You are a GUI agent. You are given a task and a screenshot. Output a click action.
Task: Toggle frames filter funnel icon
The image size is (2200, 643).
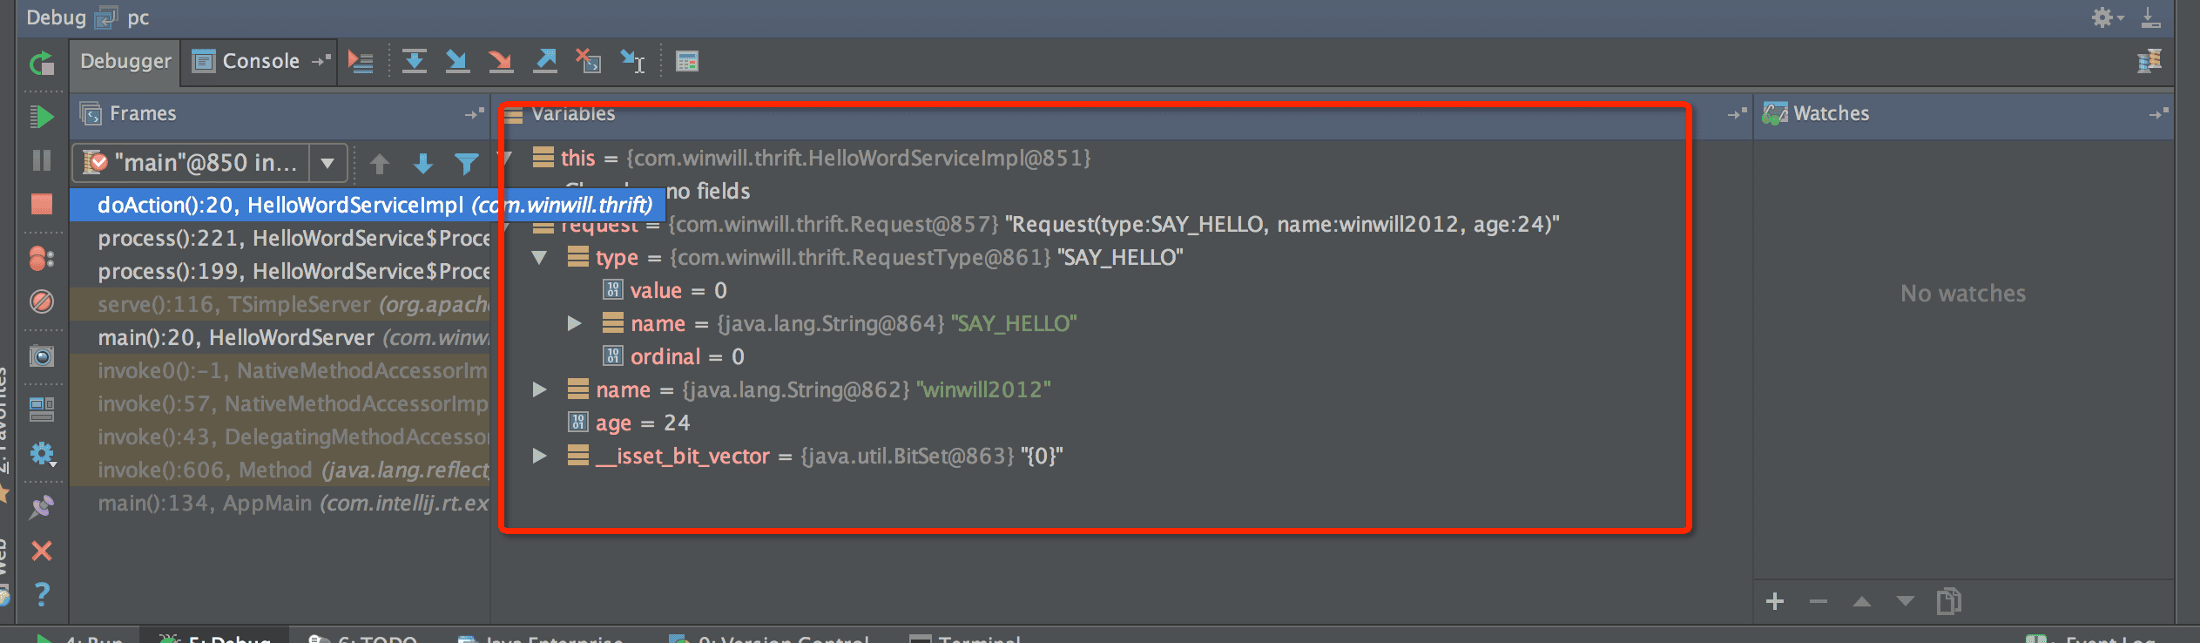pyautogui.click(x=467, y=163)
